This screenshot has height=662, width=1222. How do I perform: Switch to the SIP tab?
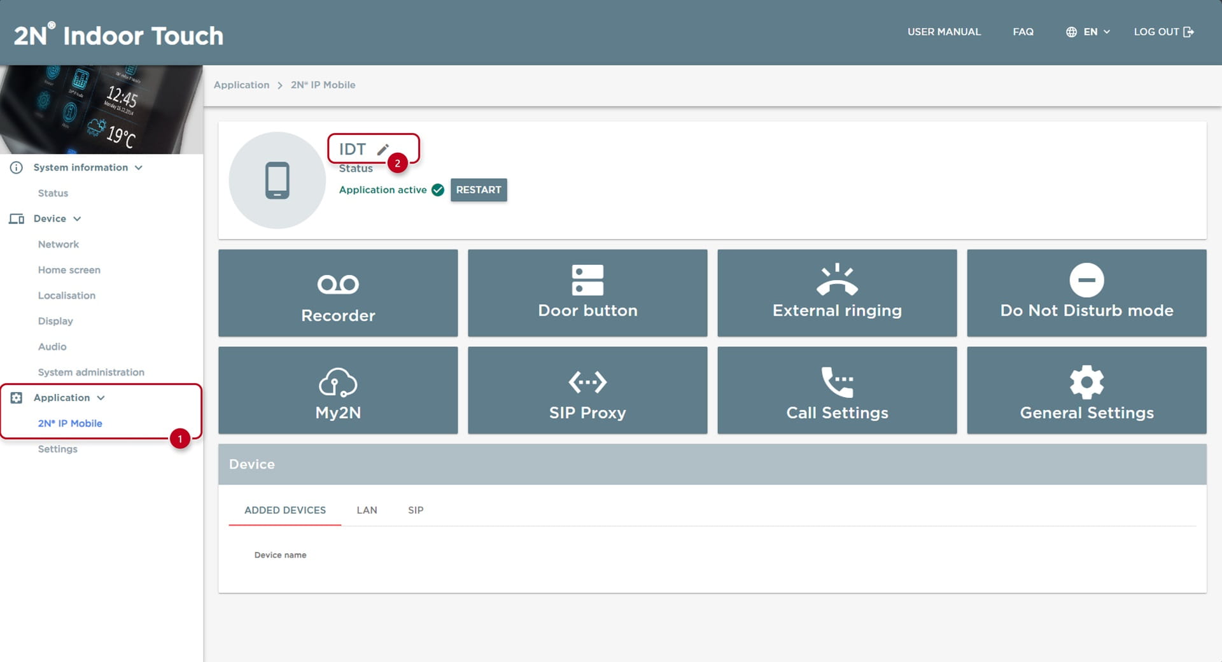click(416, 510)
